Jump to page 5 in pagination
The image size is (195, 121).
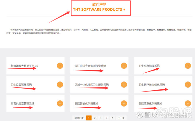pos(113,118)
